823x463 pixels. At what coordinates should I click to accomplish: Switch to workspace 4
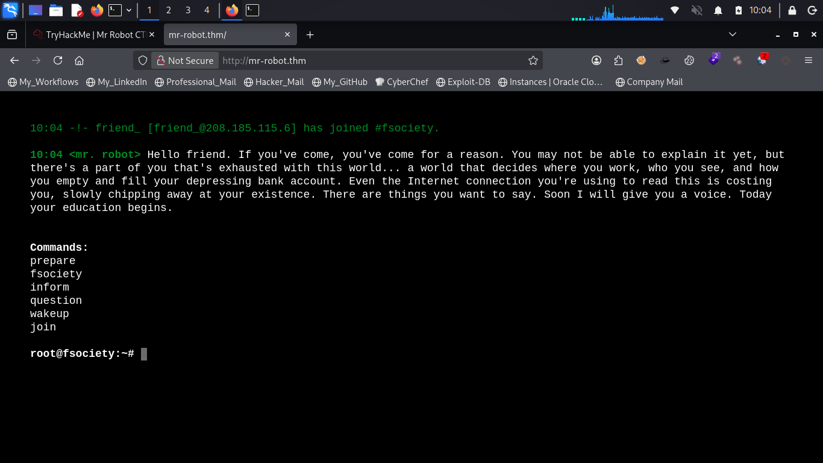[x=207, y=10]
